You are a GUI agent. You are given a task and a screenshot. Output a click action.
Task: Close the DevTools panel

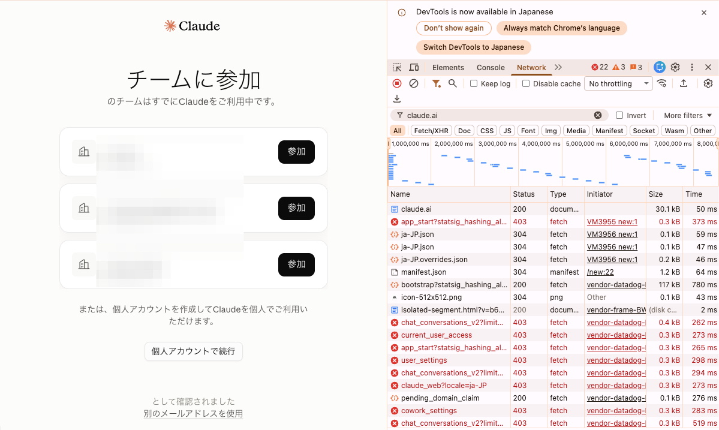708,67
